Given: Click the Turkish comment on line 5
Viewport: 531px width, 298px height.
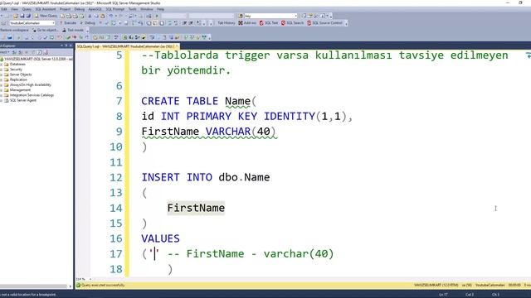Looking at the screenshot, I should click(x=324, y=63).
